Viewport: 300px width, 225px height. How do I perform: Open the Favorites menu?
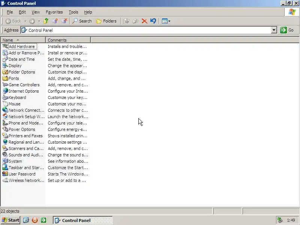coord(54,12)
